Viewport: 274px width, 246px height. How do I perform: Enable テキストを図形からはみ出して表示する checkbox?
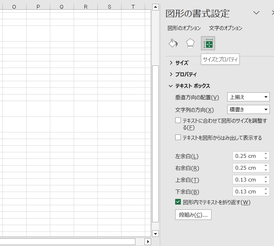pos(178,138)
